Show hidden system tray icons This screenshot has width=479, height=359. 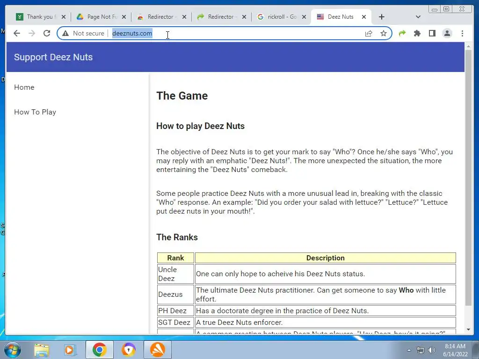(x=409, y=350)
